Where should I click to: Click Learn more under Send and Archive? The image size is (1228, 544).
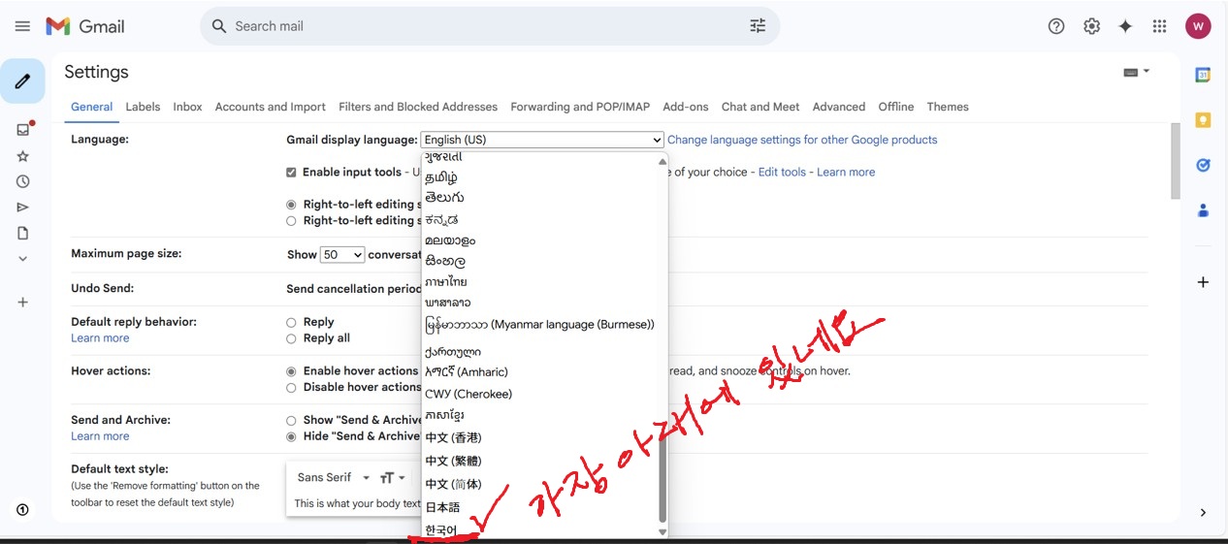100,436
